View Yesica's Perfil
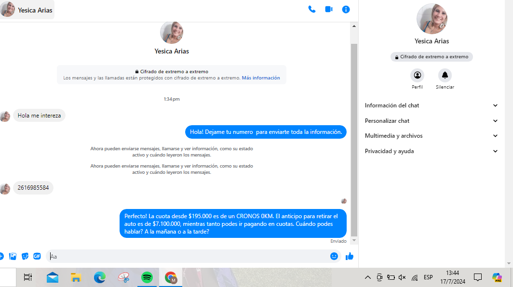 (x=417, y=75)
